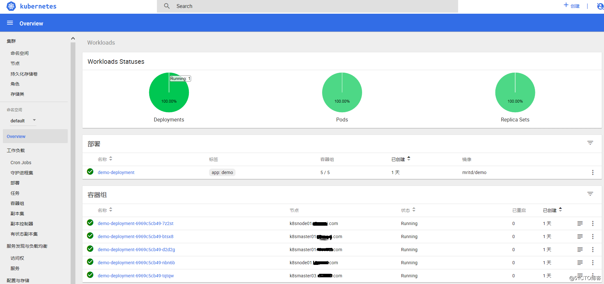604x284 pixels.
Task: Click status check icon for pod 7z2st
Action: (x=90, y=223)
